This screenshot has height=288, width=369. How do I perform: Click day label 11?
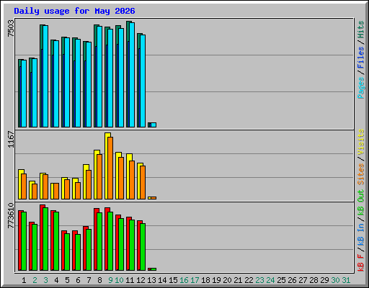[130, 280]
